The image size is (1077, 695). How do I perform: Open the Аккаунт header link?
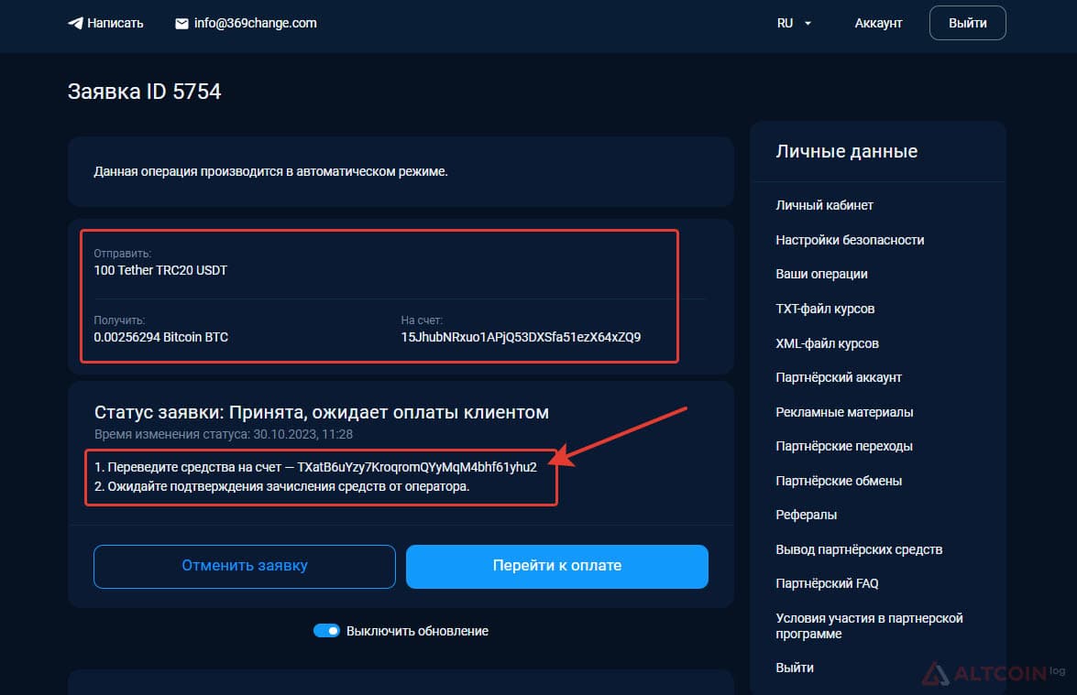(x=878, y=23)
